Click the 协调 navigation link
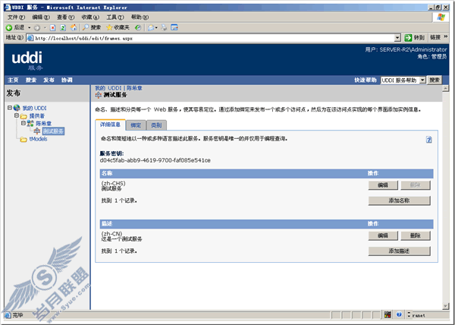The image size is (455, 325). coord(67,80)
